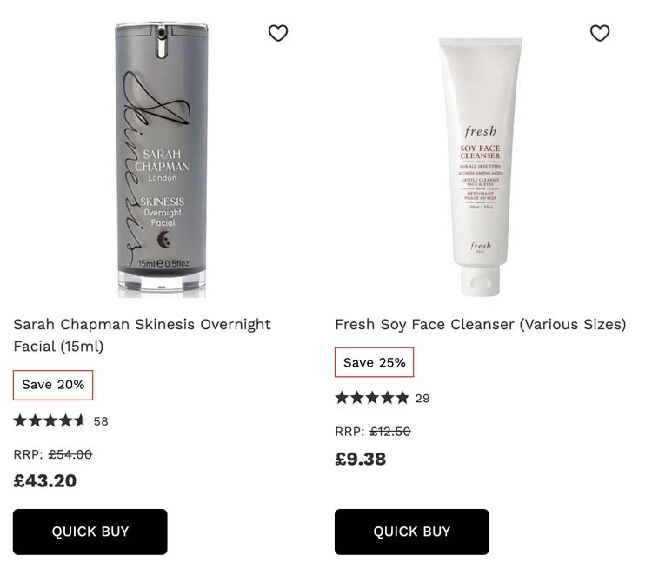Quick buy the Sarah Chapman Overnight Facial
The width and height of the screenshot is (652, 562).
click(x=90, y=532)
